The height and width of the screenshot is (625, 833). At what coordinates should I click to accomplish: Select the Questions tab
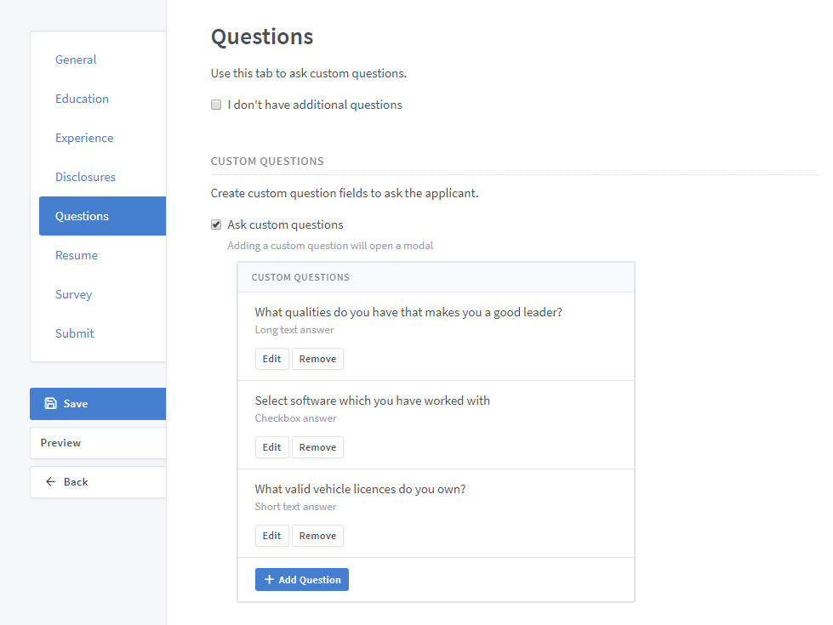point(82,216)
